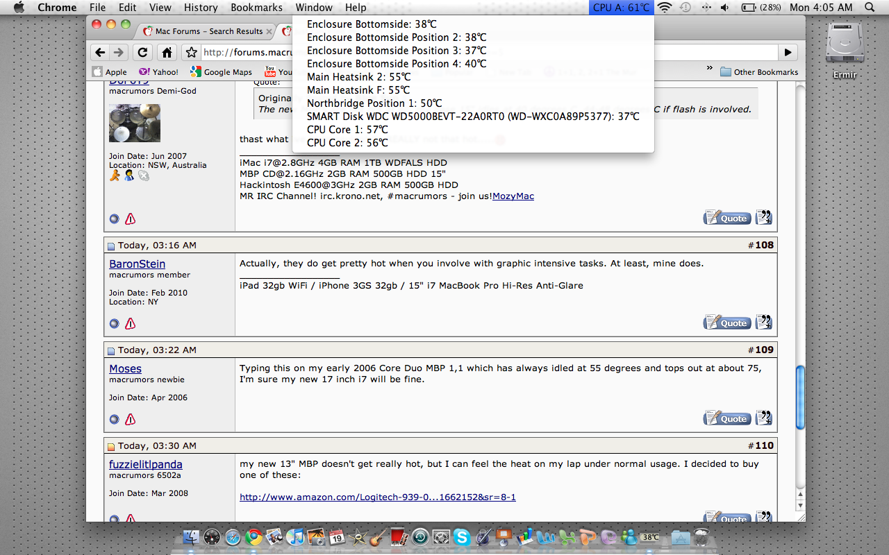
Task: Click the Chrome icon in the dock
Action: tap(254, 536)
